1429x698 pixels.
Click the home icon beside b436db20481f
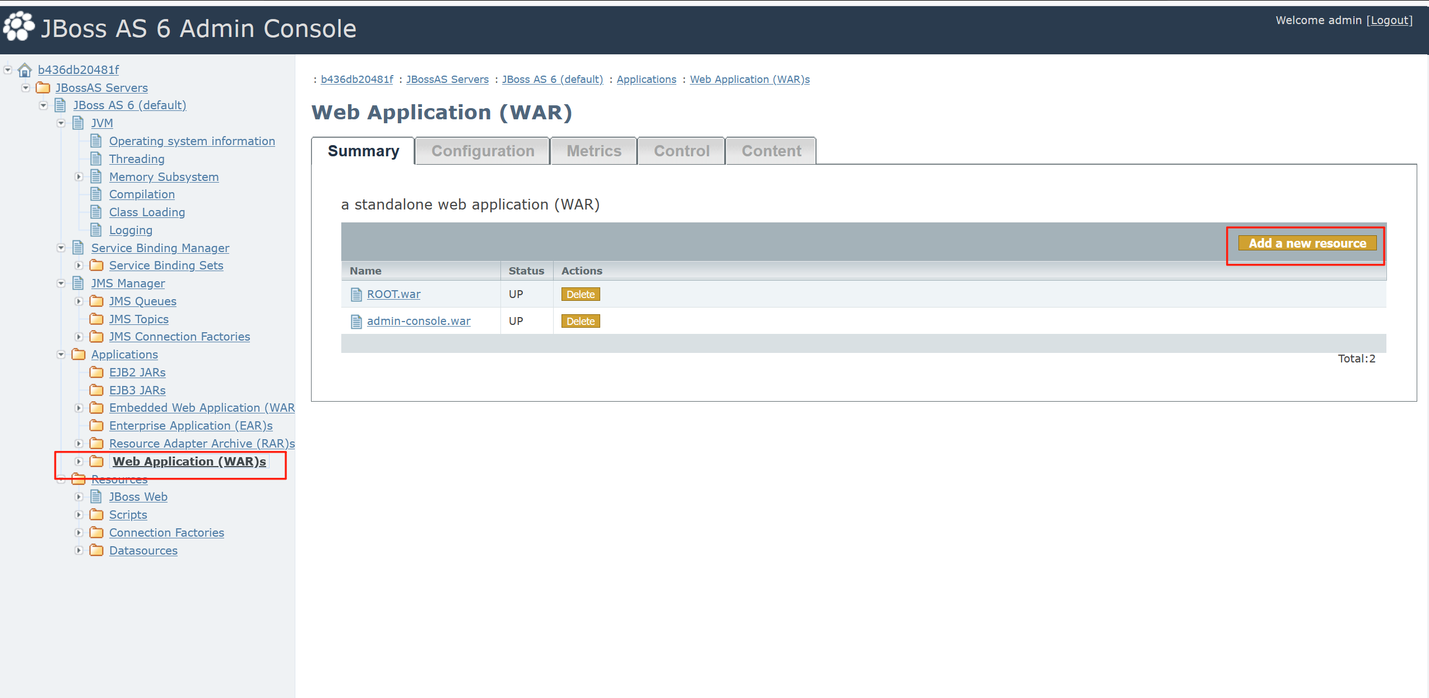tap(25, 70)
